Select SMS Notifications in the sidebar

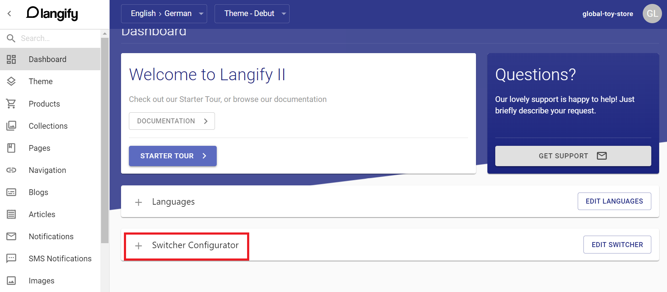pos(50,258)
